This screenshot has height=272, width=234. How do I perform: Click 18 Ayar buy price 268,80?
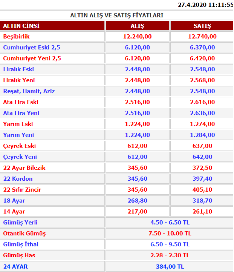(x=138, y=200)
